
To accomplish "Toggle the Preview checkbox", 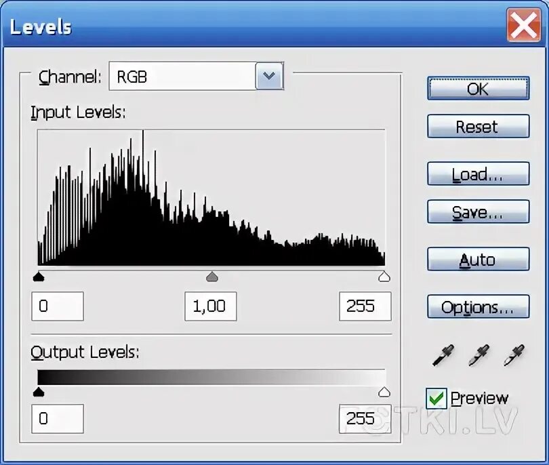I will [436, 399].
